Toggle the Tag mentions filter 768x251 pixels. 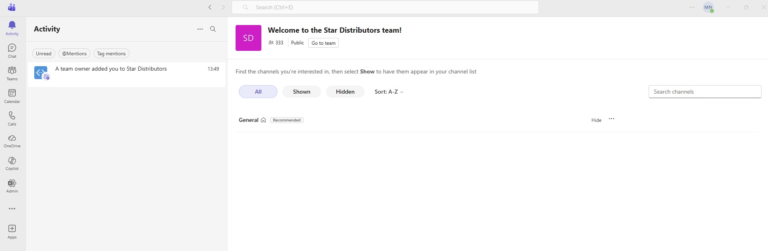click(x=111, y=54)
